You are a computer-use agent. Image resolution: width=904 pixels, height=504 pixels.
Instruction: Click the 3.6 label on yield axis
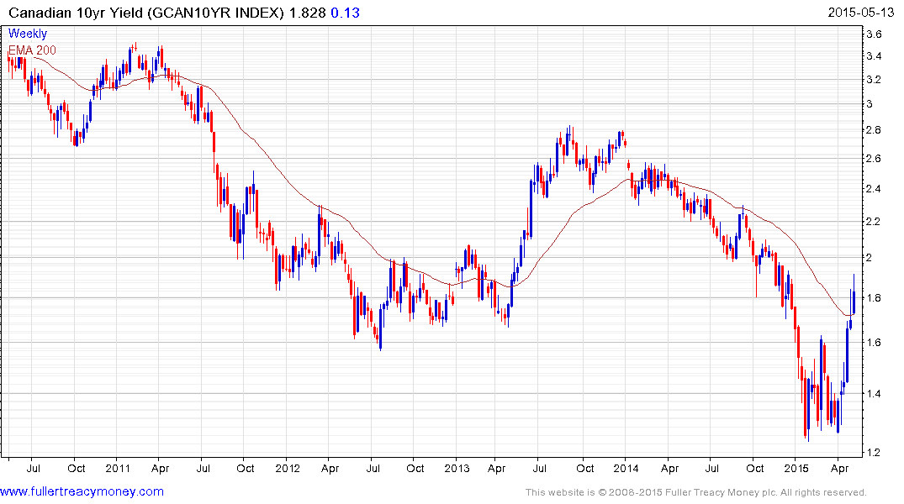[873, 34]
